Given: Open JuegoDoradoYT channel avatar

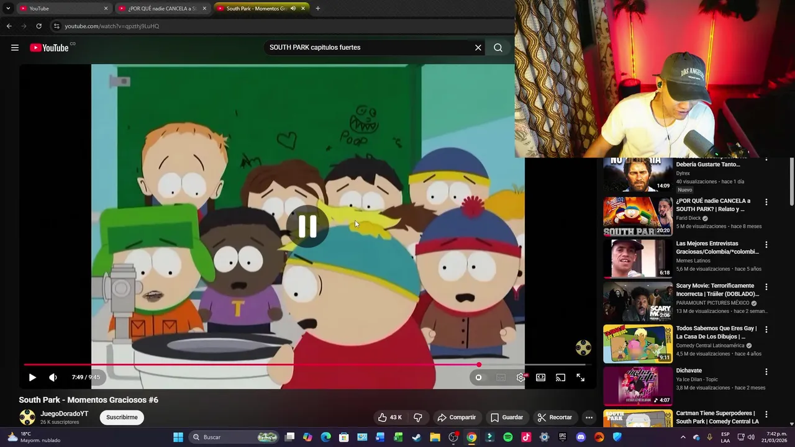Looking at the screenshot, I should (x=27, y=417).
